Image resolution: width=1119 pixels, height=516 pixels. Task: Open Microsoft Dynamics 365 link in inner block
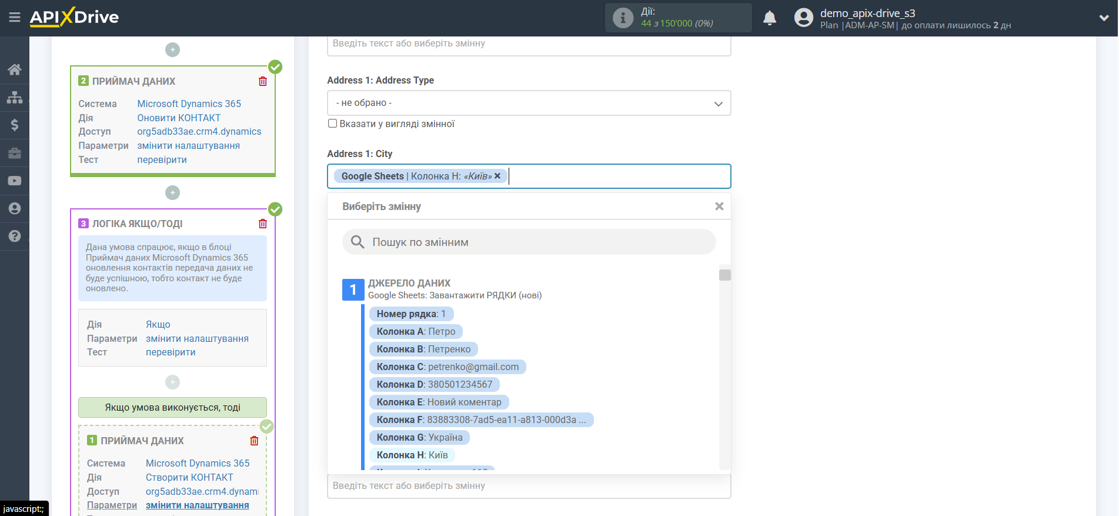pos(198,463)
